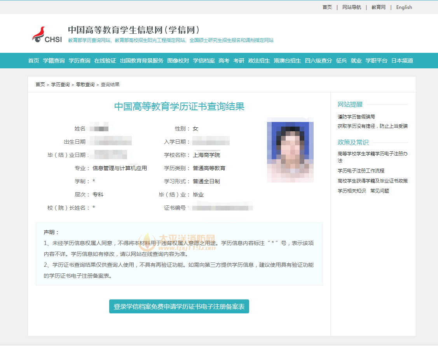The width and height of the screenshot is (438, 346).
Task: Open 学历查询 in navigation bar
Action: 80,61
